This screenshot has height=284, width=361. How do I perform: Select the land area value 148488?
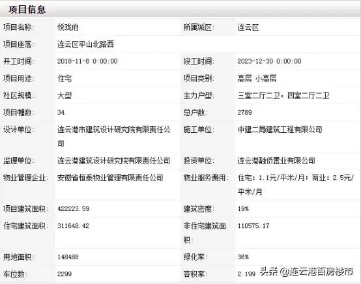coord(68,257)
